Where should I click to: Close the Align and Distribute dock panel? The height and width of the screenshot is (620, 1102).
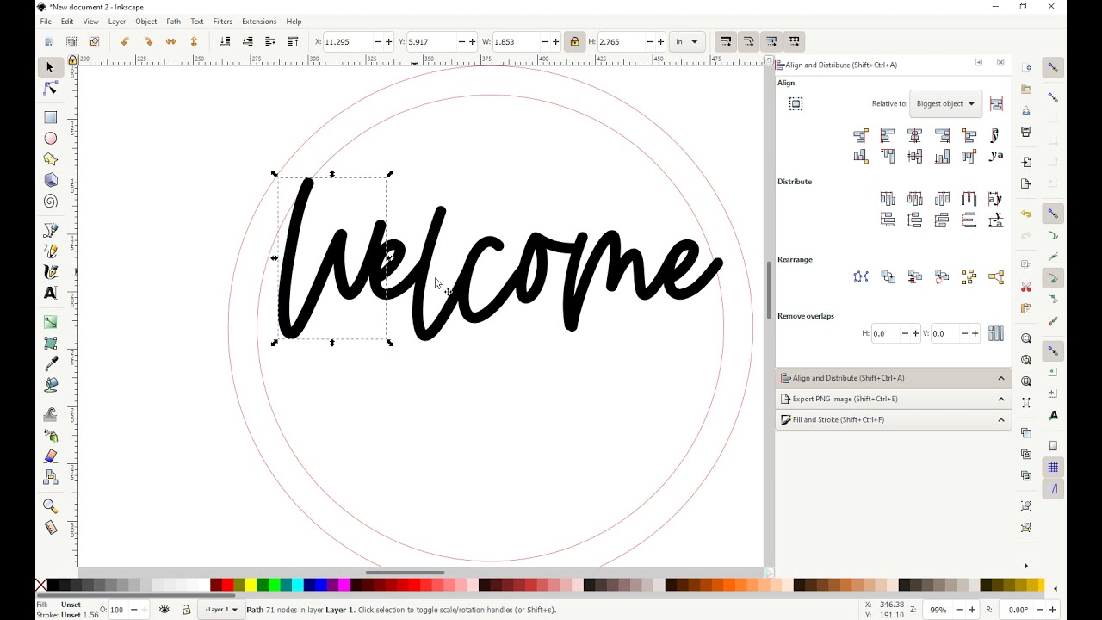coord(1000,63)
